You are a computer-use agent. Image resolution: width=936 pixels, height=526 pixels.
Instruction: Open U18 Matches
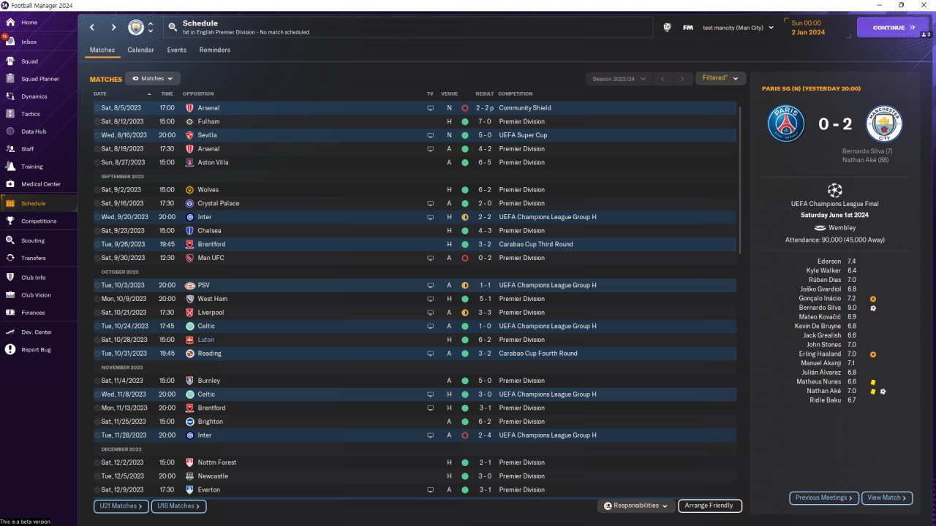click(178, 506)
